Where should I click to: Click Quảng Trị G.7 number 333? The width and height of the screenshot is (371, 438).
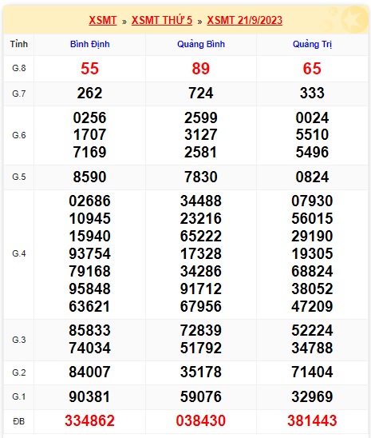pos(312,93)
